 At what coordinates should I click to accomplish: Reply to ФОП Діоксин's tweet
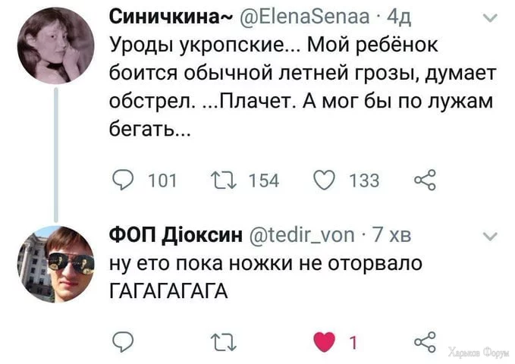pos(122,342)
